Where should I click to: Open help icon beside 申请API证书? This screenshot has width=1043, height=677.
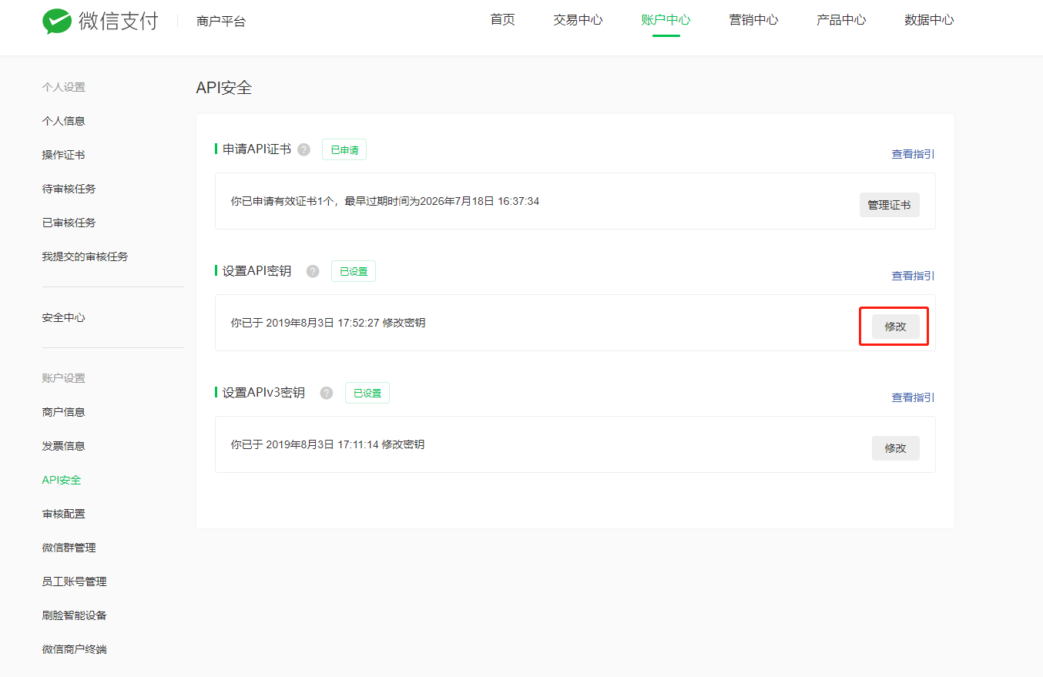click(x=304, y=149)
